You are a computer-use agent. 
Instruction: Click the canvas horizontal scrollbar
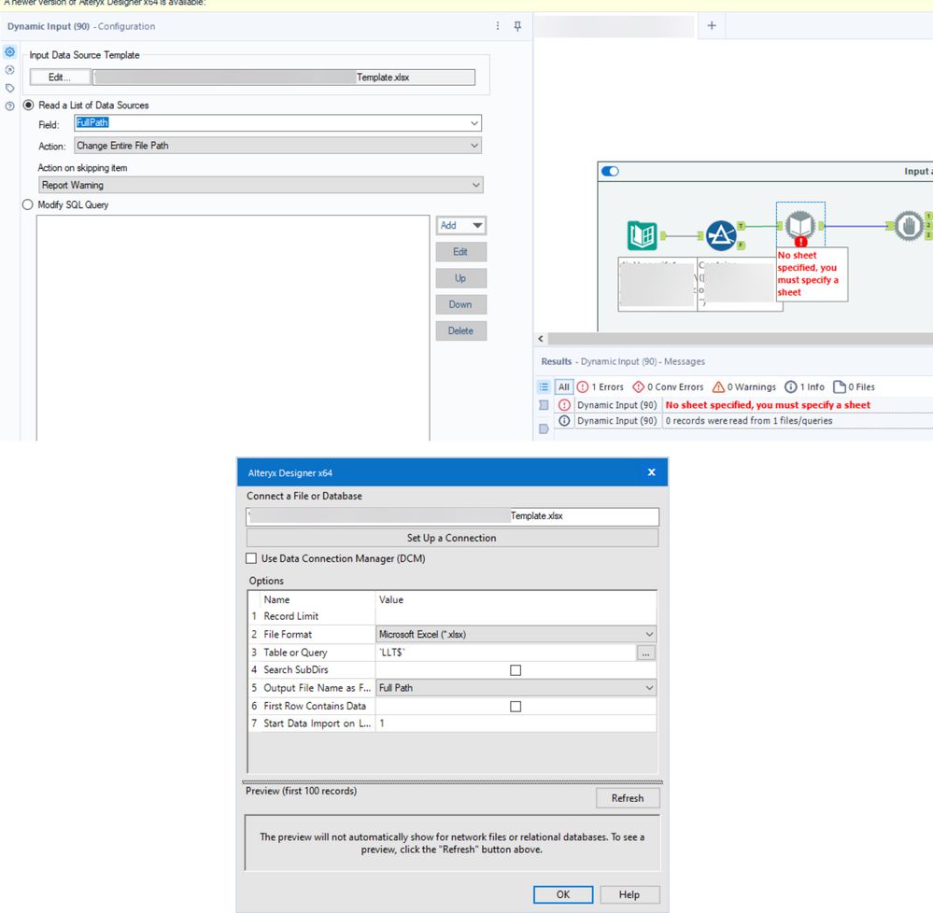[741, 339]
